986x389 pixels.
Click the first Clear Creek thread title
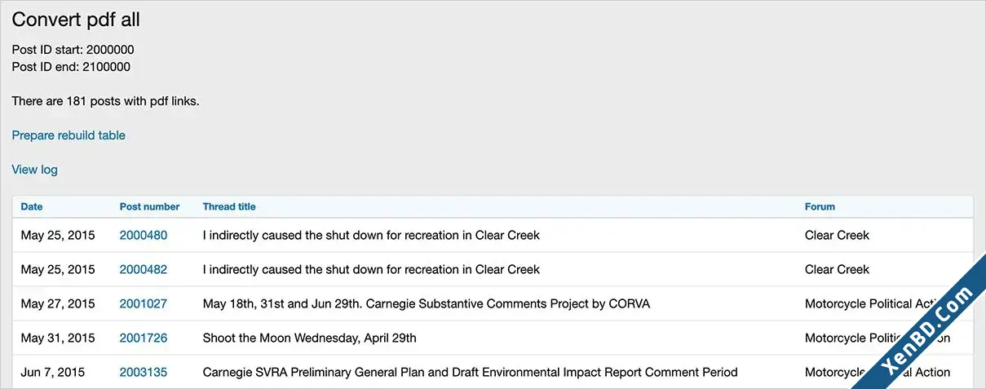click(371, 235)
